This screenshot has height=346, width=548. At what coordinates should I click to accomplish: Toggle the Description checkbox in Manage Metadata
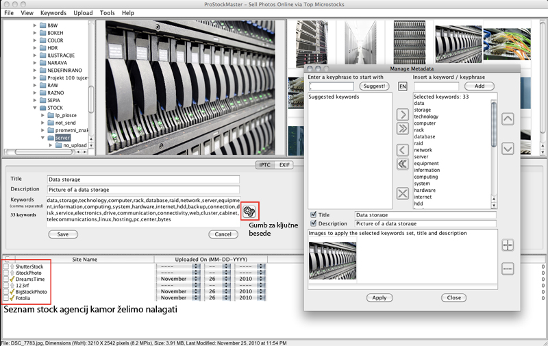pos(313,223)
